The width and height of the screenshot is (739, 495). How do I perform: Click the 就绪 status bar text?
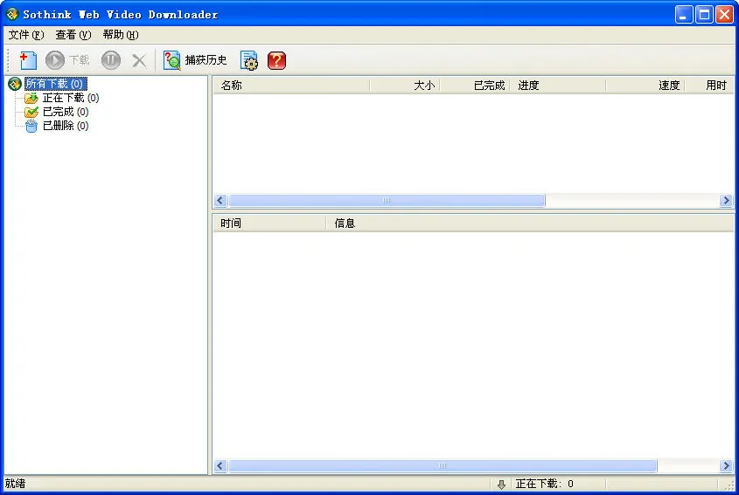[15, 484]
